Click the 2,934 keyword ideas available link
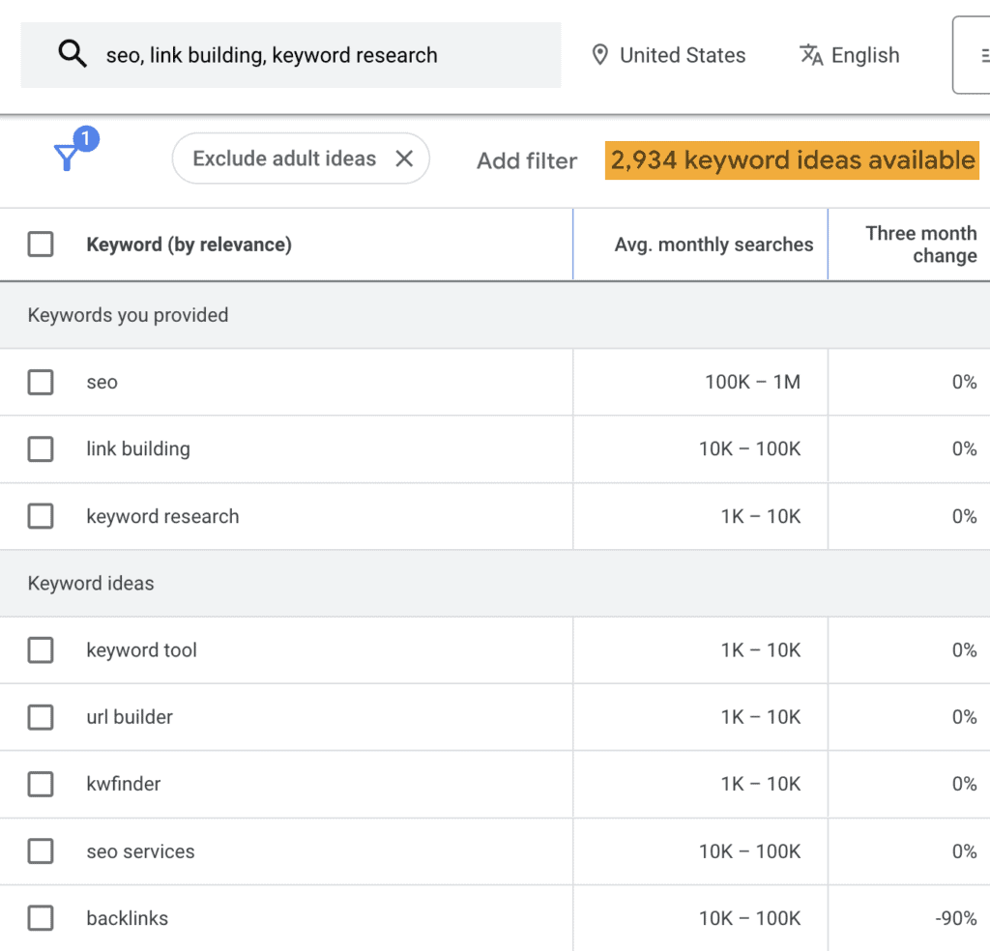The height and width of the screenshot is (951, 990). pos(791,160)
